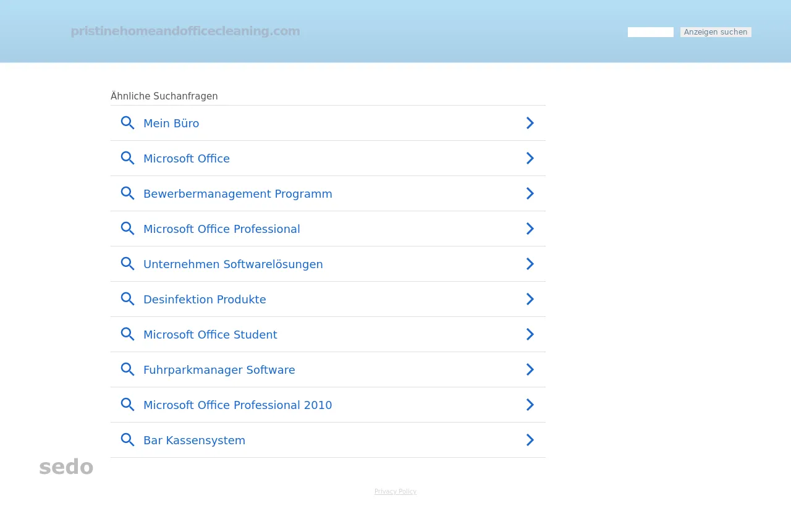
Task: Click the Anzeigen suchen button
Action: tap(716, 32)
